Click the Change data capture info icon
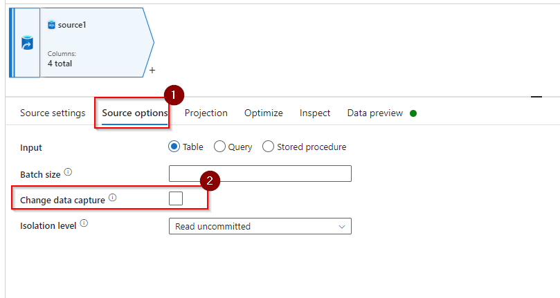The image size is (560, 298). 113,197
